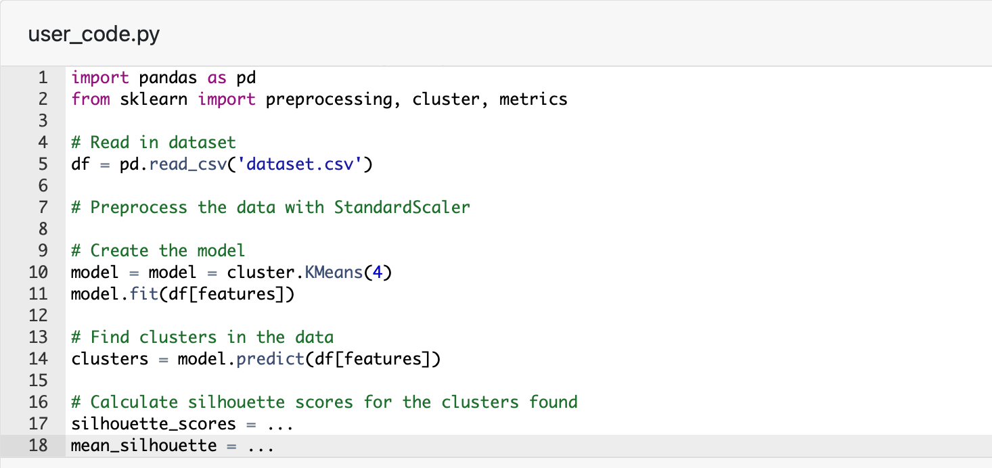Click the user_code.py file tab title

94,34
